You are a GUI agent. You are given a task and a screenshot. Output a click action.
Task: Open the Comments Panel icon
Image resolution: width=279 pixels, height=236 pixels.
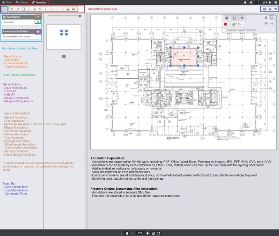point(276,9)
